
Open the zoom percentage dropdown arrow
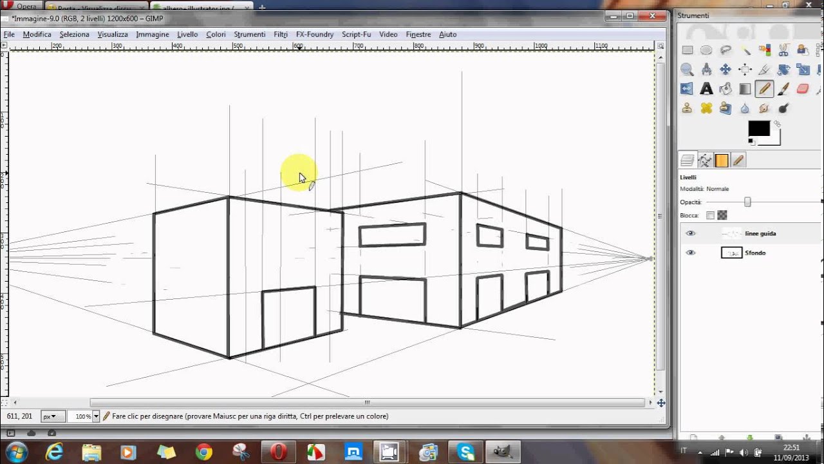(97, 416)
